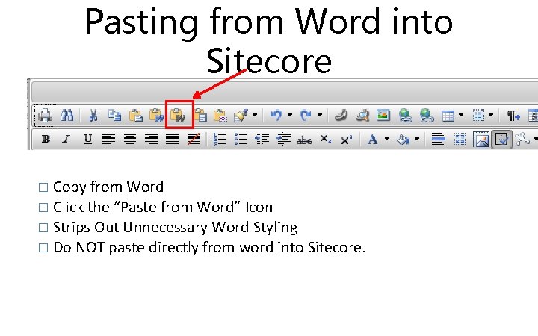The width and height of the screenshot is (538, 336).
Task: Click the Paste from Word icon with dark W
Action: click(x=178, y=115)
